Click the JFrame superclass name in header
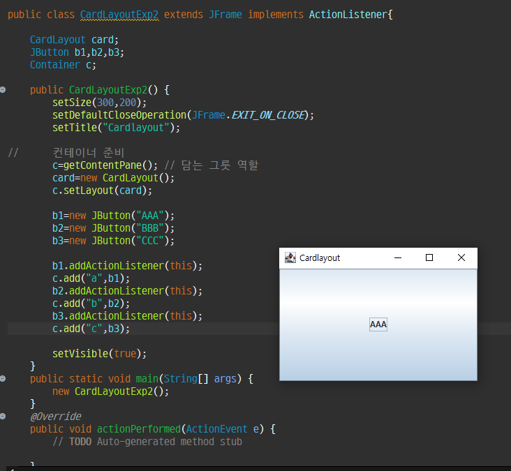This screenshot has width=511, height=471. click(x=225, y=15)
